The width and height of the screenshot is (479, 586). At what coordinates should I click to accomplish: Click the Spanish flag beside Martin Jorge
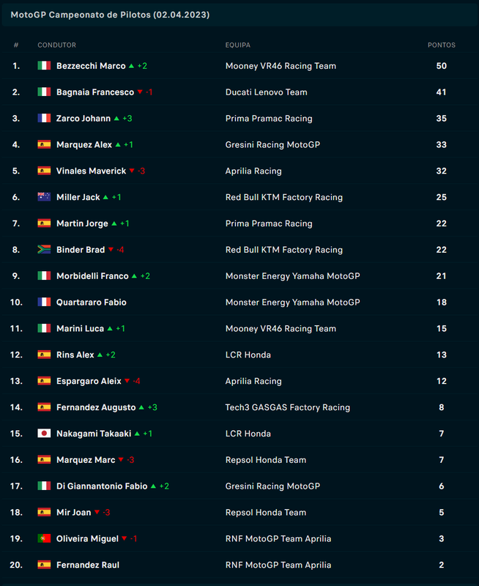(44, 223)
